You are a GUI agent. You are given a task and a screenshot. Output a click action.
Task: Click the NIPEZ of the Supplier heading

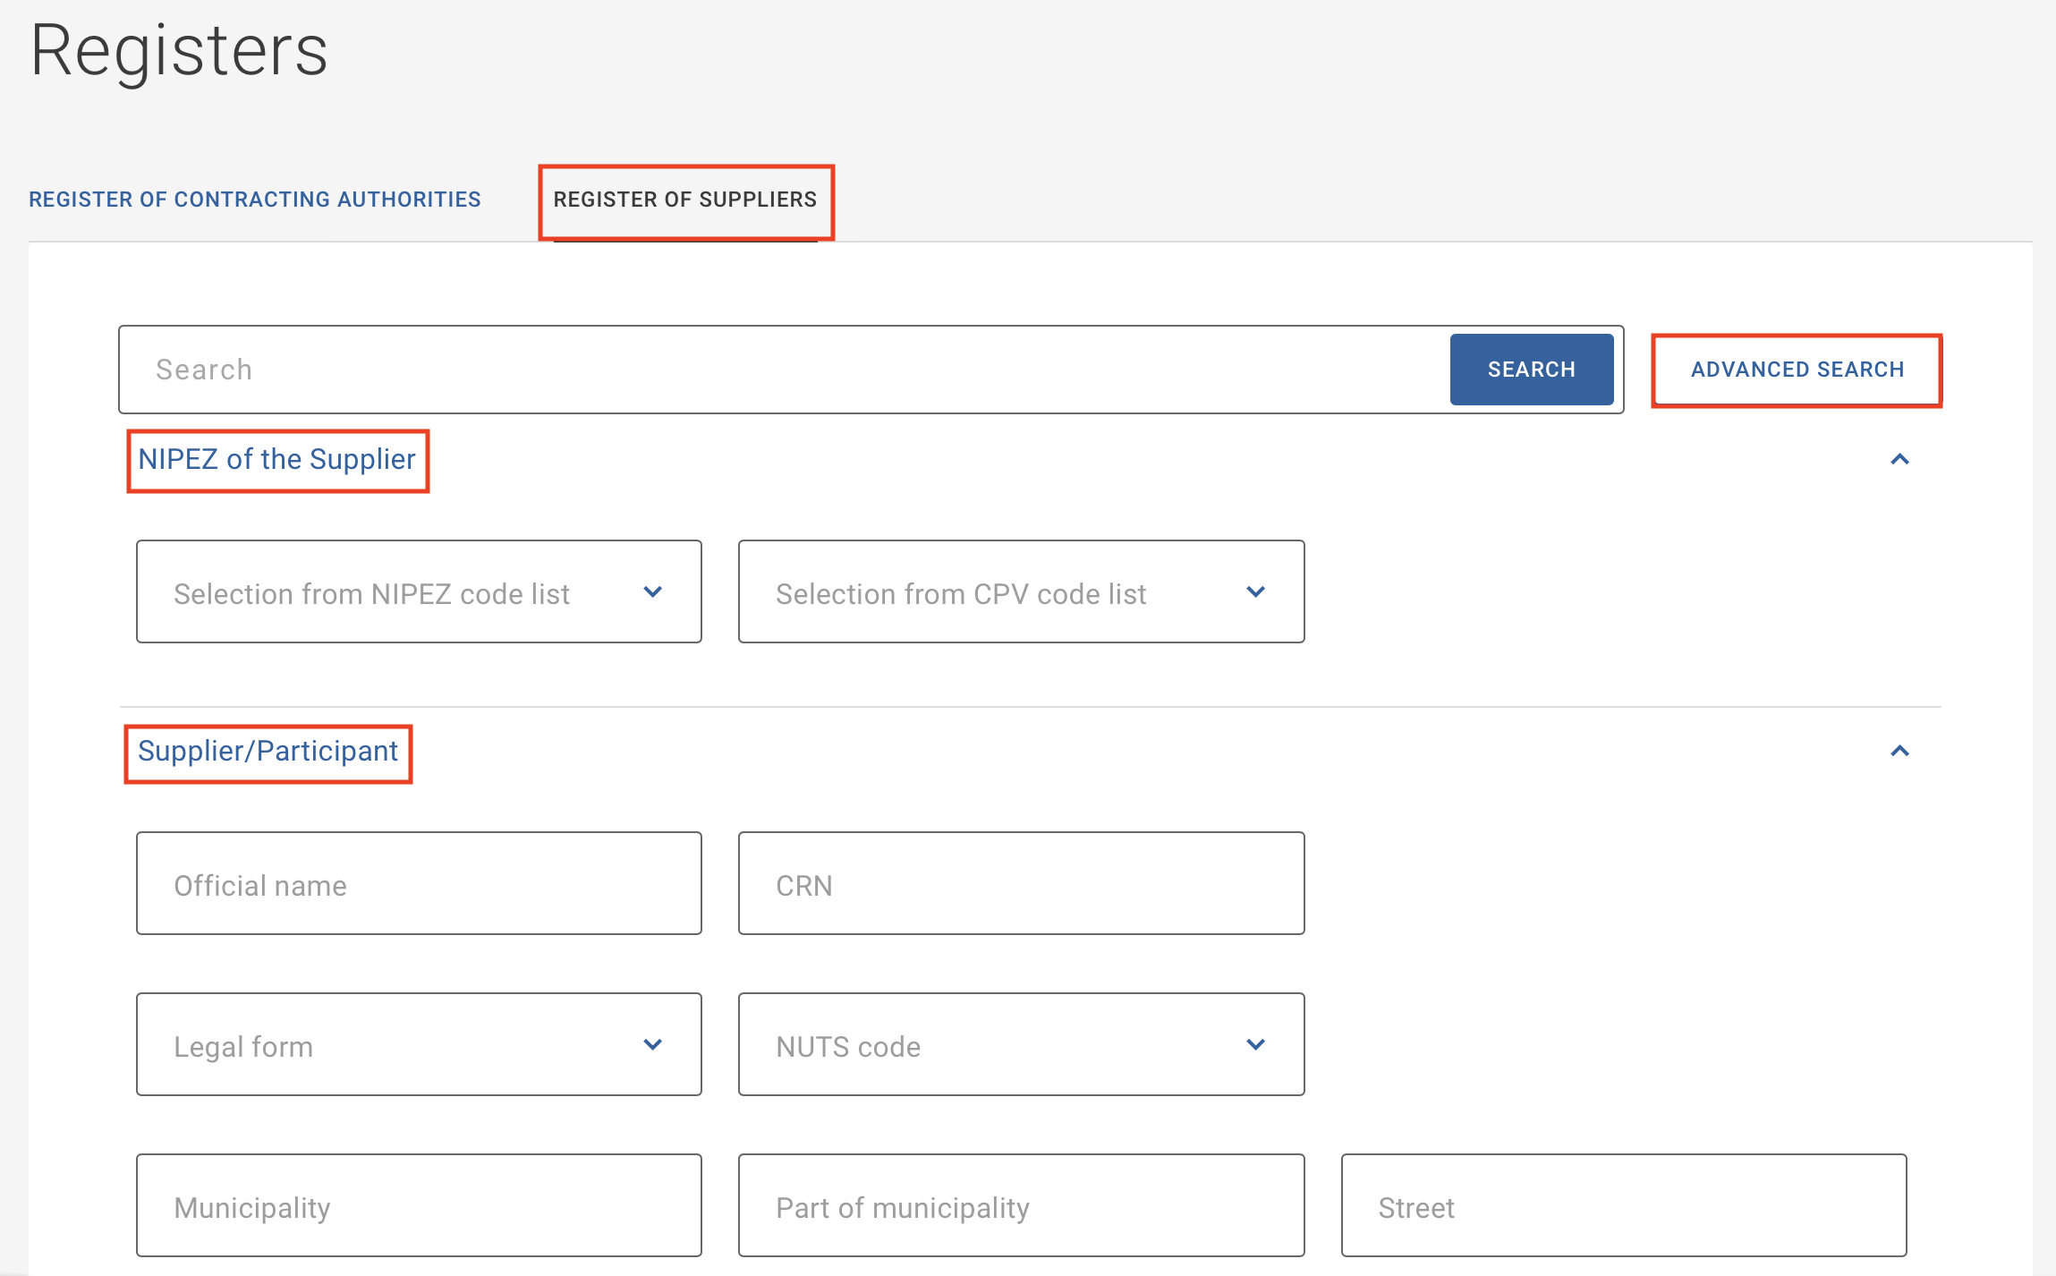pos(276,459)
